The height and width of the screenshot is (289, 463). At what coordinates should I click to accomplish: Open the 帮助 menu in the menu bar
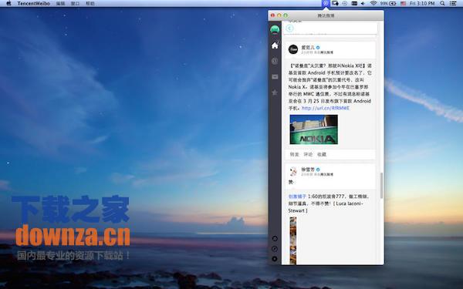(x=90, y=3)
